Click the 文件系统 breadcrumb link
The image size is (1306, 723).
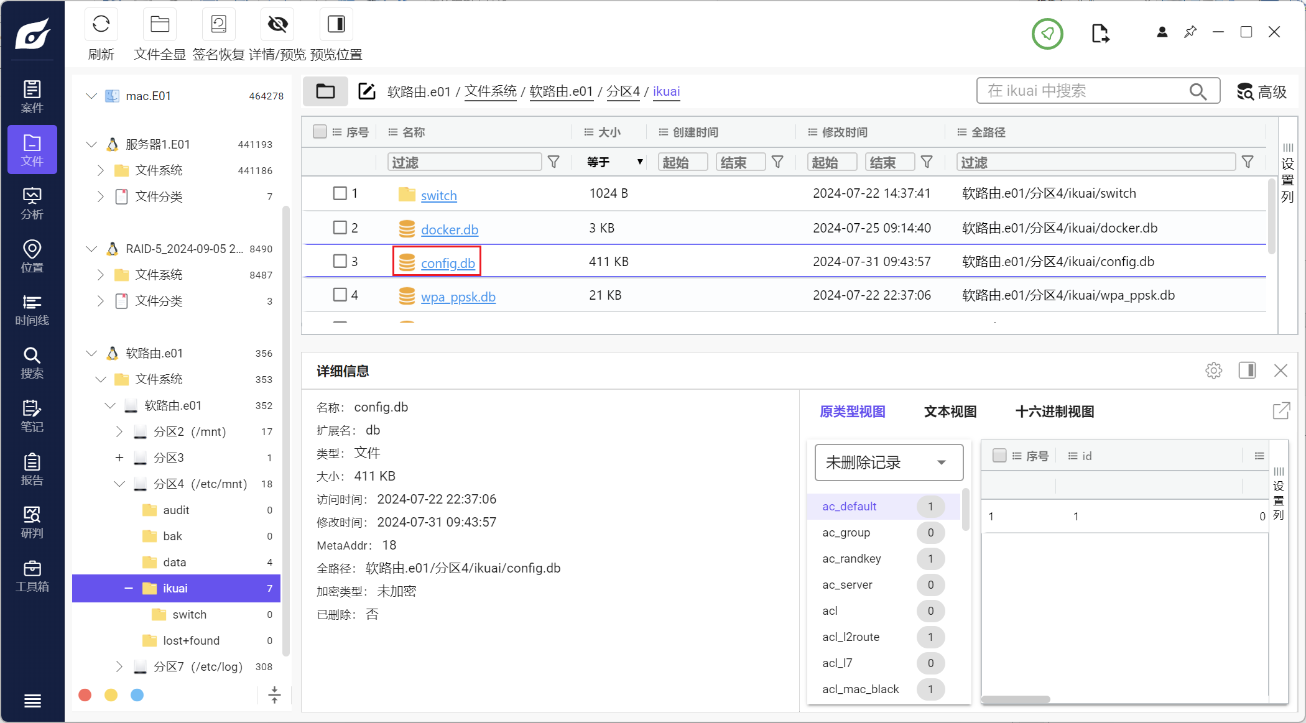491,91
